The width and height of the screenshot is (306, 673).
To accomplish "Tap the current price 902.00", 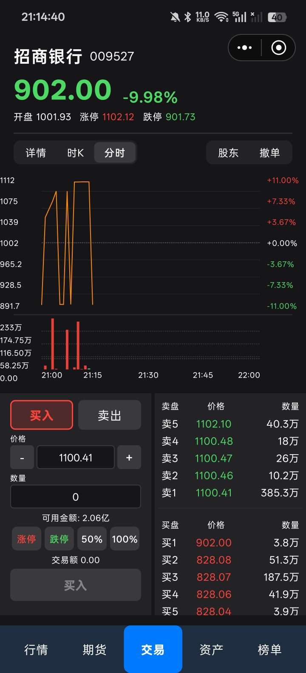I will [x=63, y=90].
